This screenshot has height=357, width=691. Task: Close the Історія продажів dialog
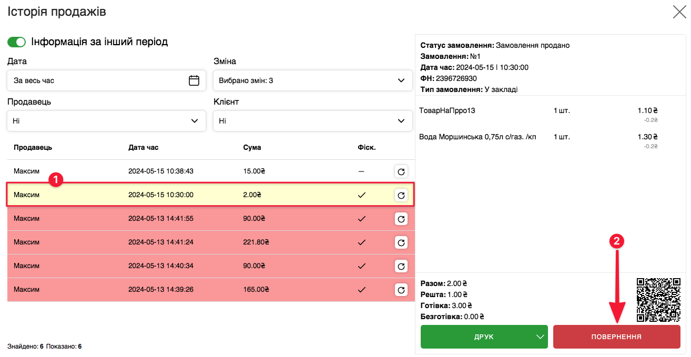tap(679, 12)
